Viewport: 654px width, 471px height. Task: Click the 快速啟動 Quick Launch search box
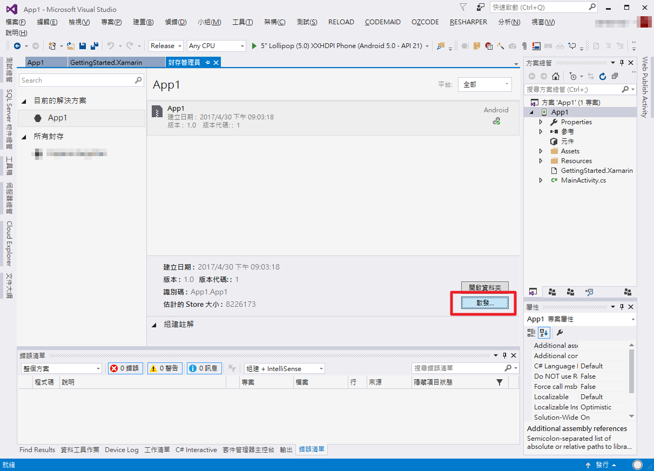[544, 8]
